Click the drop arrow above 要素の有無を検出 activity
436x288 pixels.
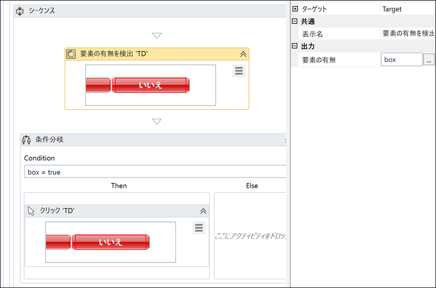pos(157,35)
